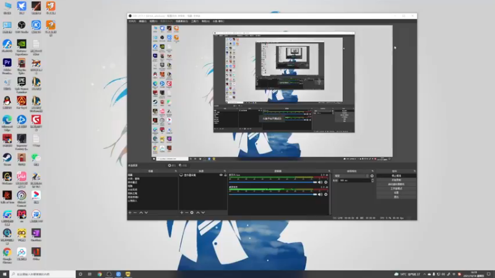Open the QQ penguin desktop shortcut
This screenshot has height=278, width=495.
pyautogui.click(x=7, y=103)
